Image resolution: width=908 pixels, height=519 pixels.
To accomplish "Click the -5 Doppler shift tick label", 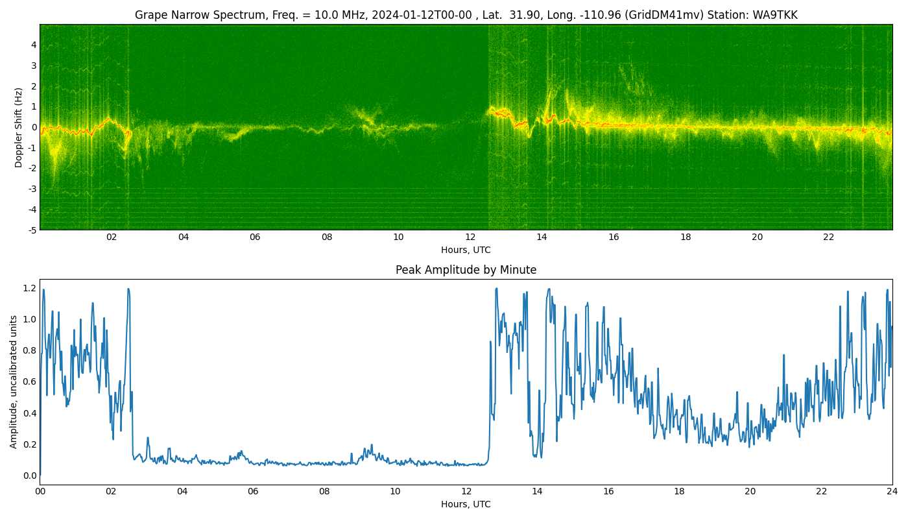I will 32,230.
